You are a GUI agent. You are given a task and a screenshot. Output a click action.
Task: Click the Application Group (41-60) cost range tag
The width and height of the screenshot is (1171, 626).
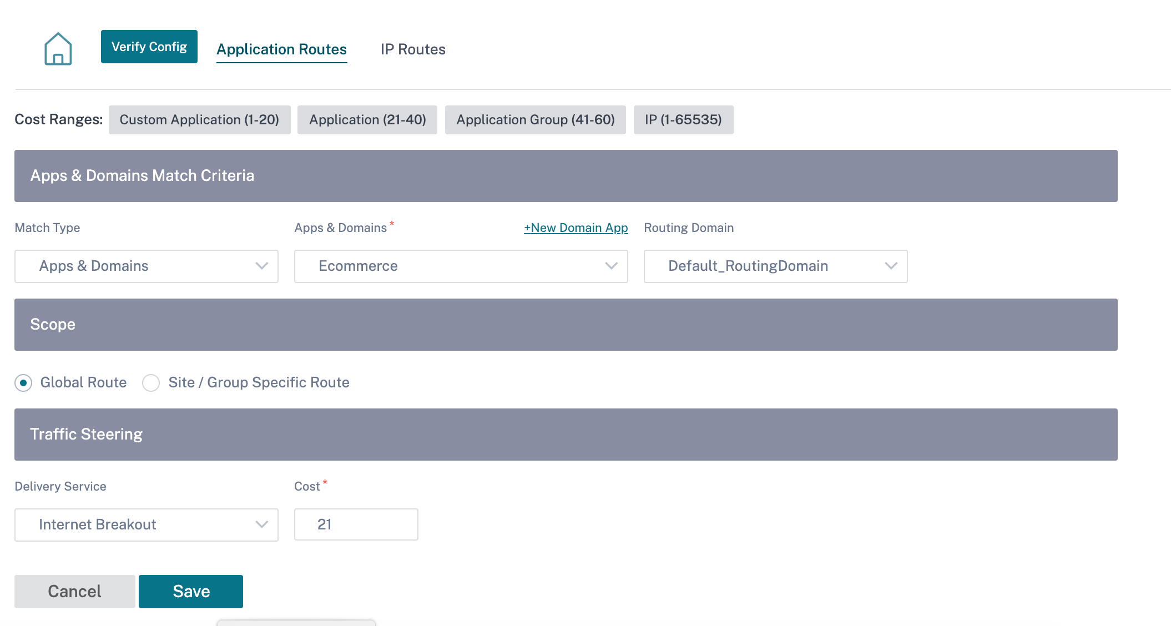pyautogui.click(x=535, y=119)
